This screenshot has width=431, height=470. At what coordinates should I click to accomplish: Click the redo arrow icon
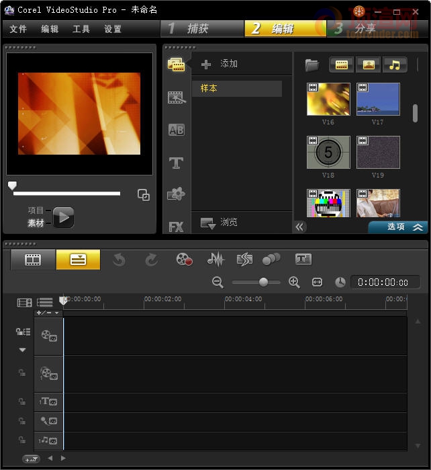tap(152, 260)
